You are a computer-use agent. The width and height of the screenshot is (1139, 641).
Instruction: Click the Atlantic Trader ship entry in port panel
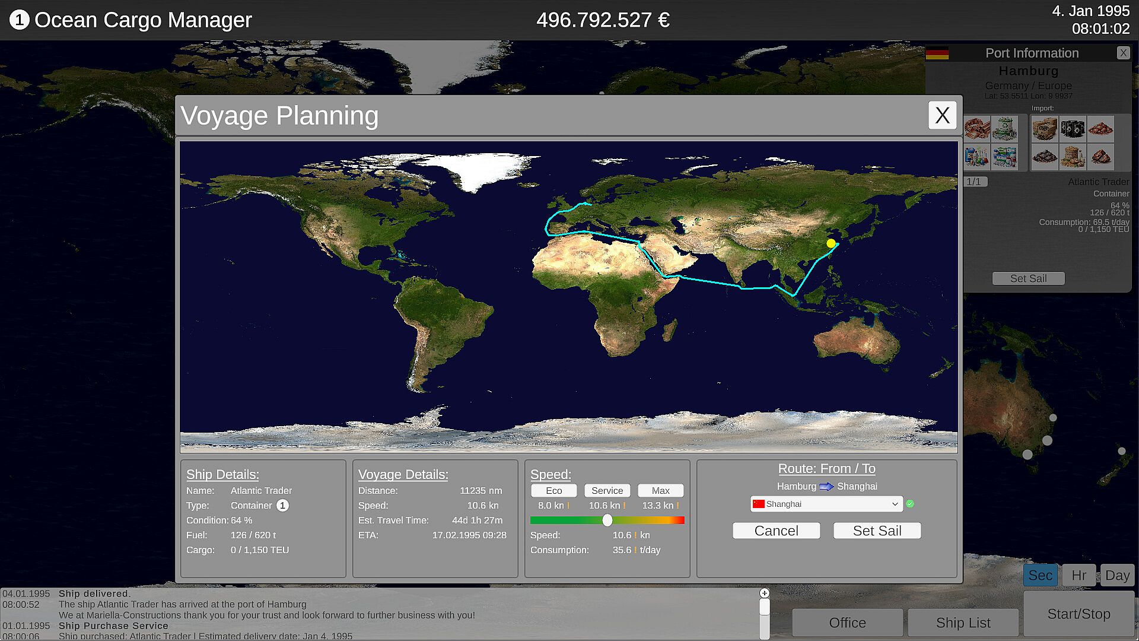(x=1098, y=182)
